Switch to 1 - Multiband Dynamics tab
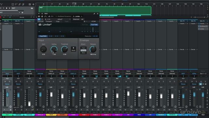This screenshot has height=118, width=209. tap(63, 16)
